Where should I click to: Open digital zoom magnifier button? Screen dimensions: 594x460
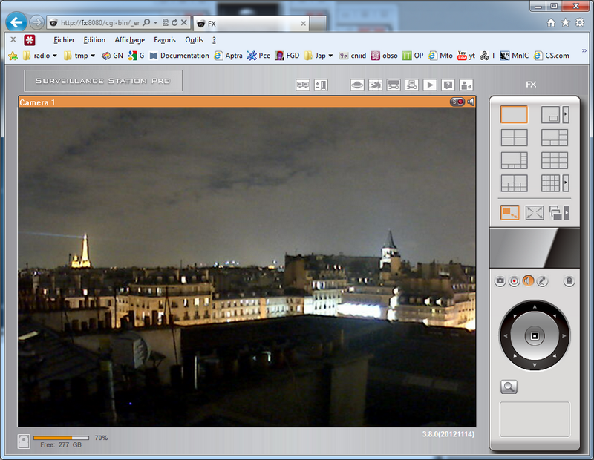[x=509, y=387]
